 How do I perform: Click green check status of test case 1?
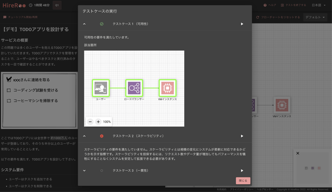coord(102,24)
